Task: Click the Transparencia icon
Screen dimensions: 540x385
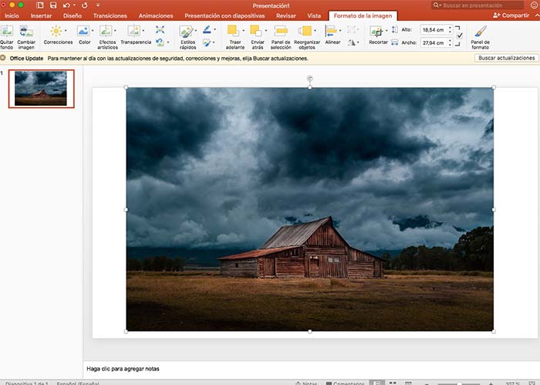Action: [133, 31]
